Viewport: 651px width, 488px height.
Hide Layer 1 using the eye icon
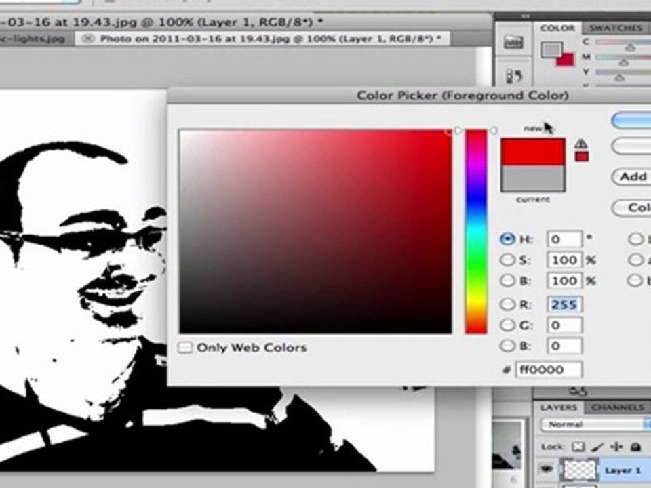547,469
